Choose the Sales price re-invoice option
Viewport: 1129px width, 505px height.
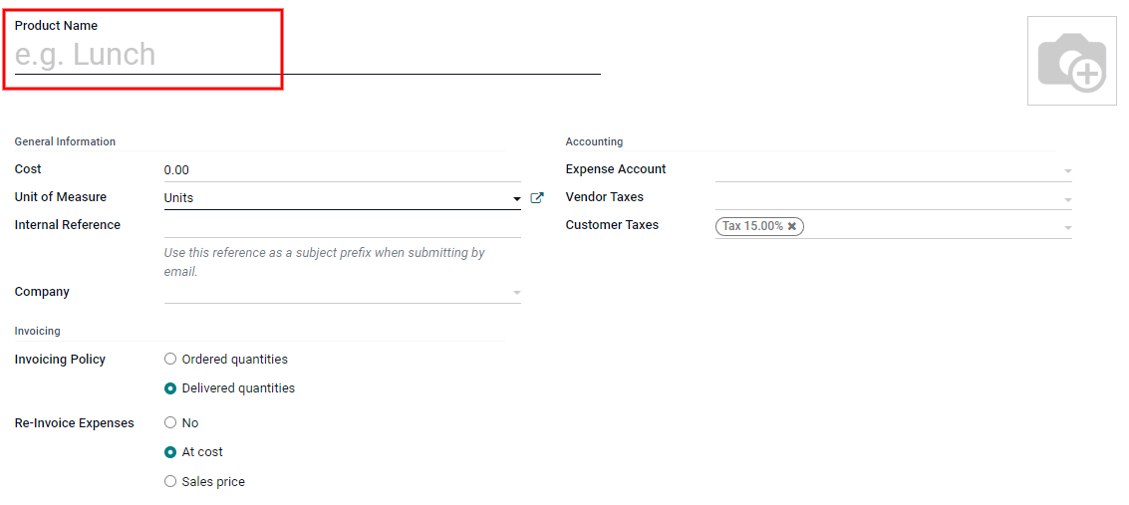pyautogui.click(x=170, y=482)
